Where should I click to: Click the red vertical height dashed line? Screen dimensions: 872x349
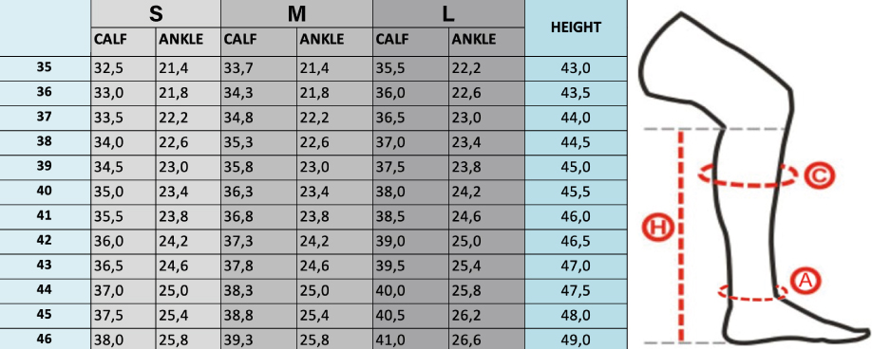pyautogui.click(x=680, y=235)
